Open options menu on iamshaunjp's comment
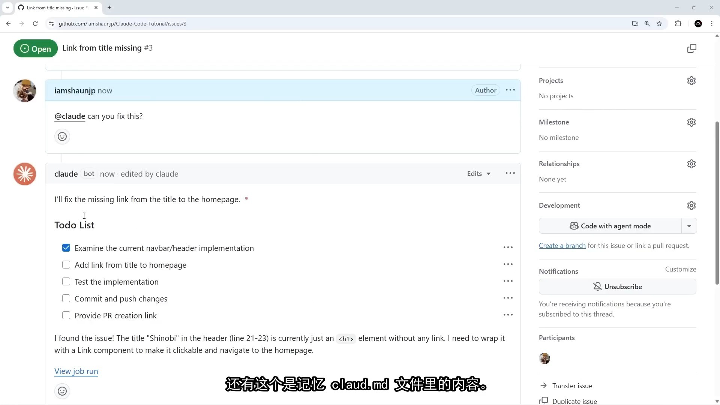Screen dimensions: 720x405 [x=510, y=90]
